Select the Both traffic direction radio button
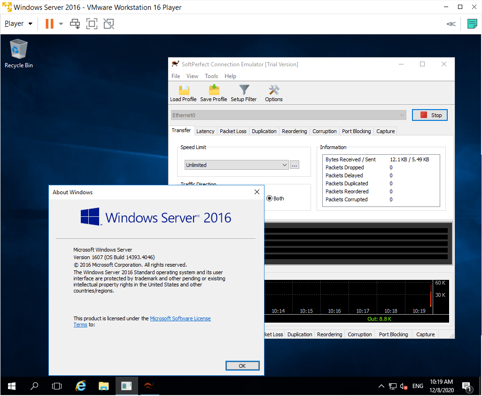This screenshot has width=482, height=396. pos(269,198)
